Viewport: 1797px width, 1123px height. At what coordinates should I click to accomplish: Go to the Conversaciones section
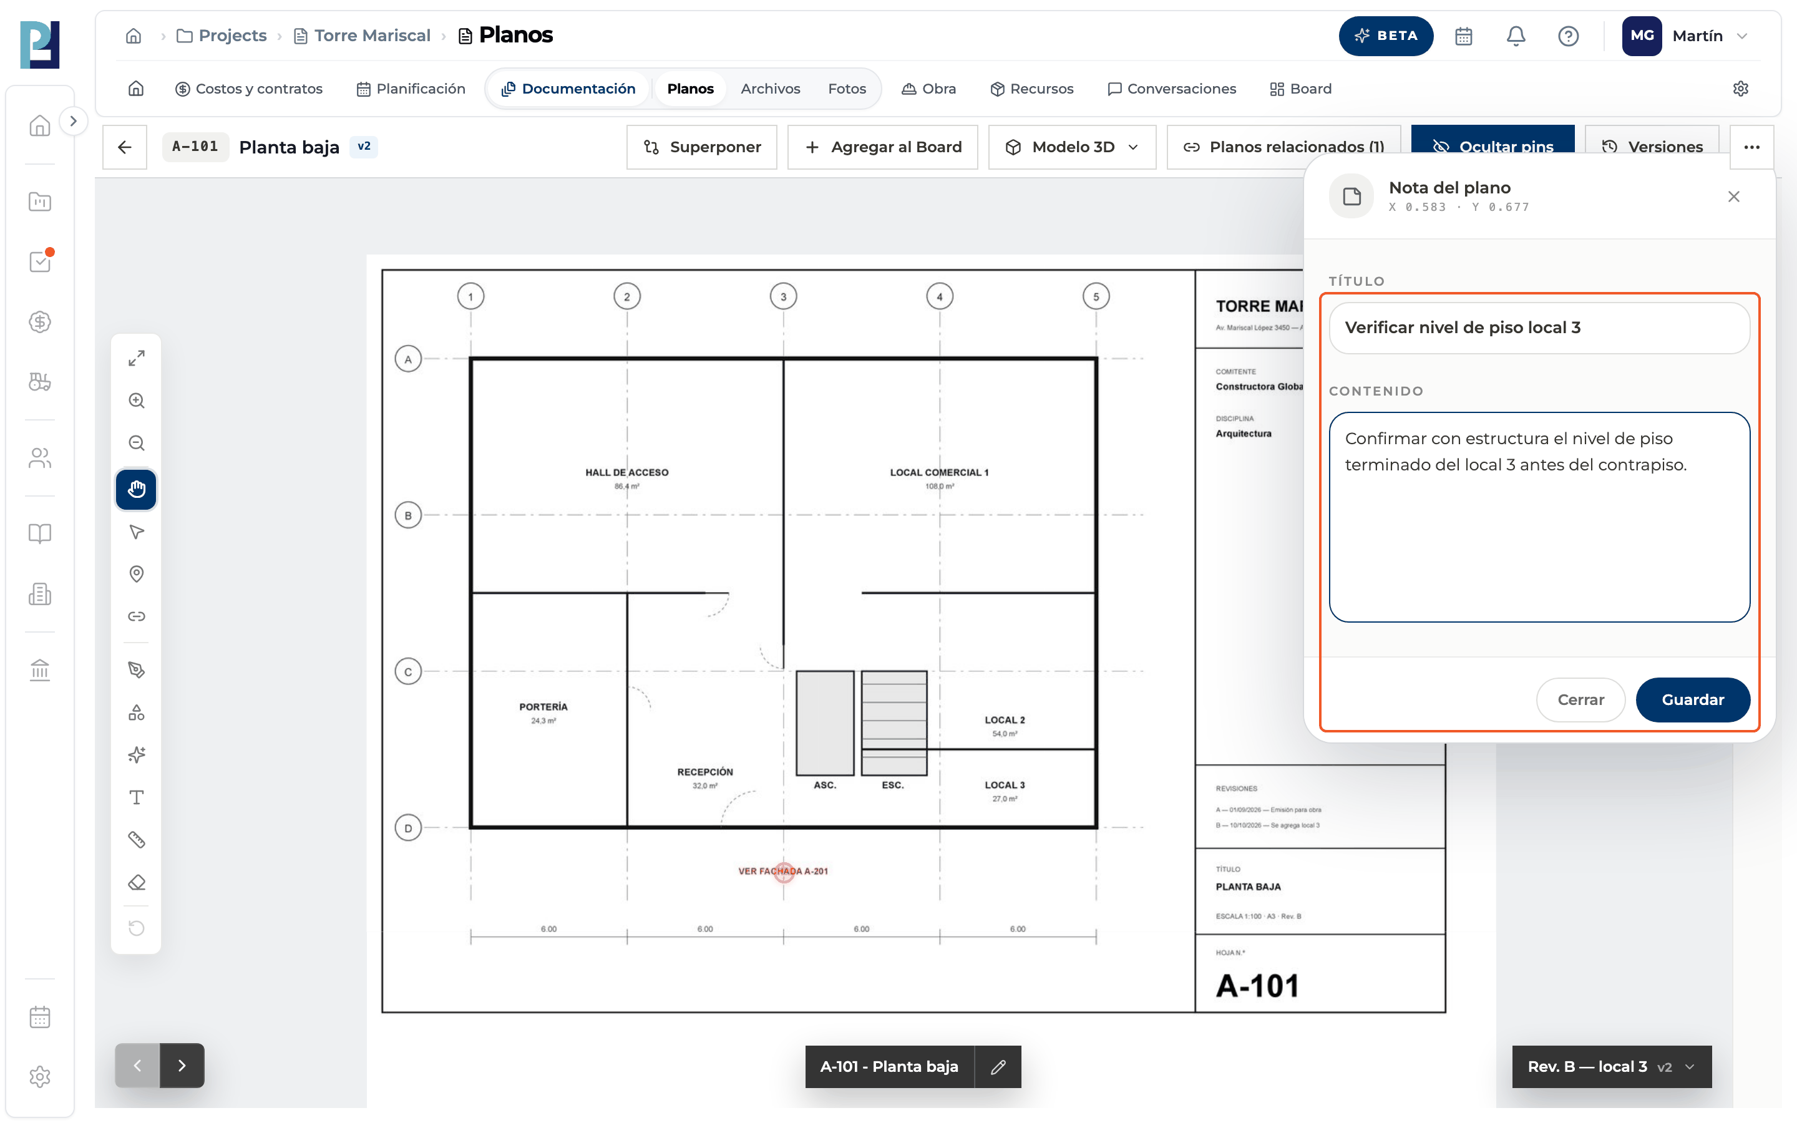1172,89
